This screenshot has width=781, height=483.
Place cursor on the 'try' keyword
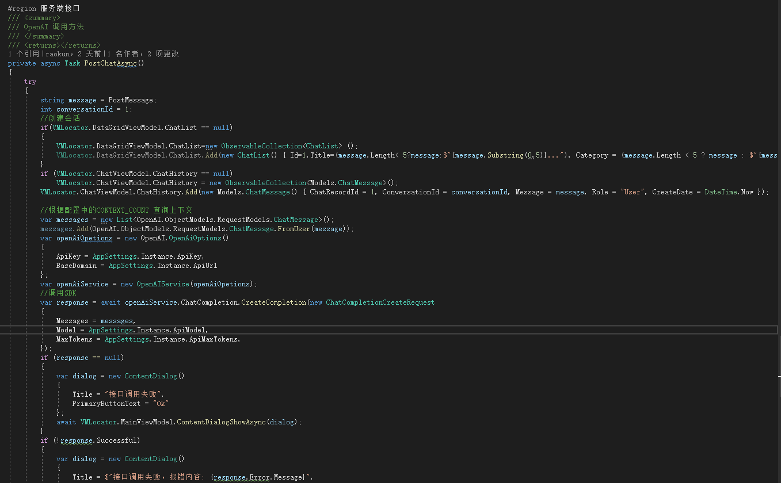click(x=30, y=82)
